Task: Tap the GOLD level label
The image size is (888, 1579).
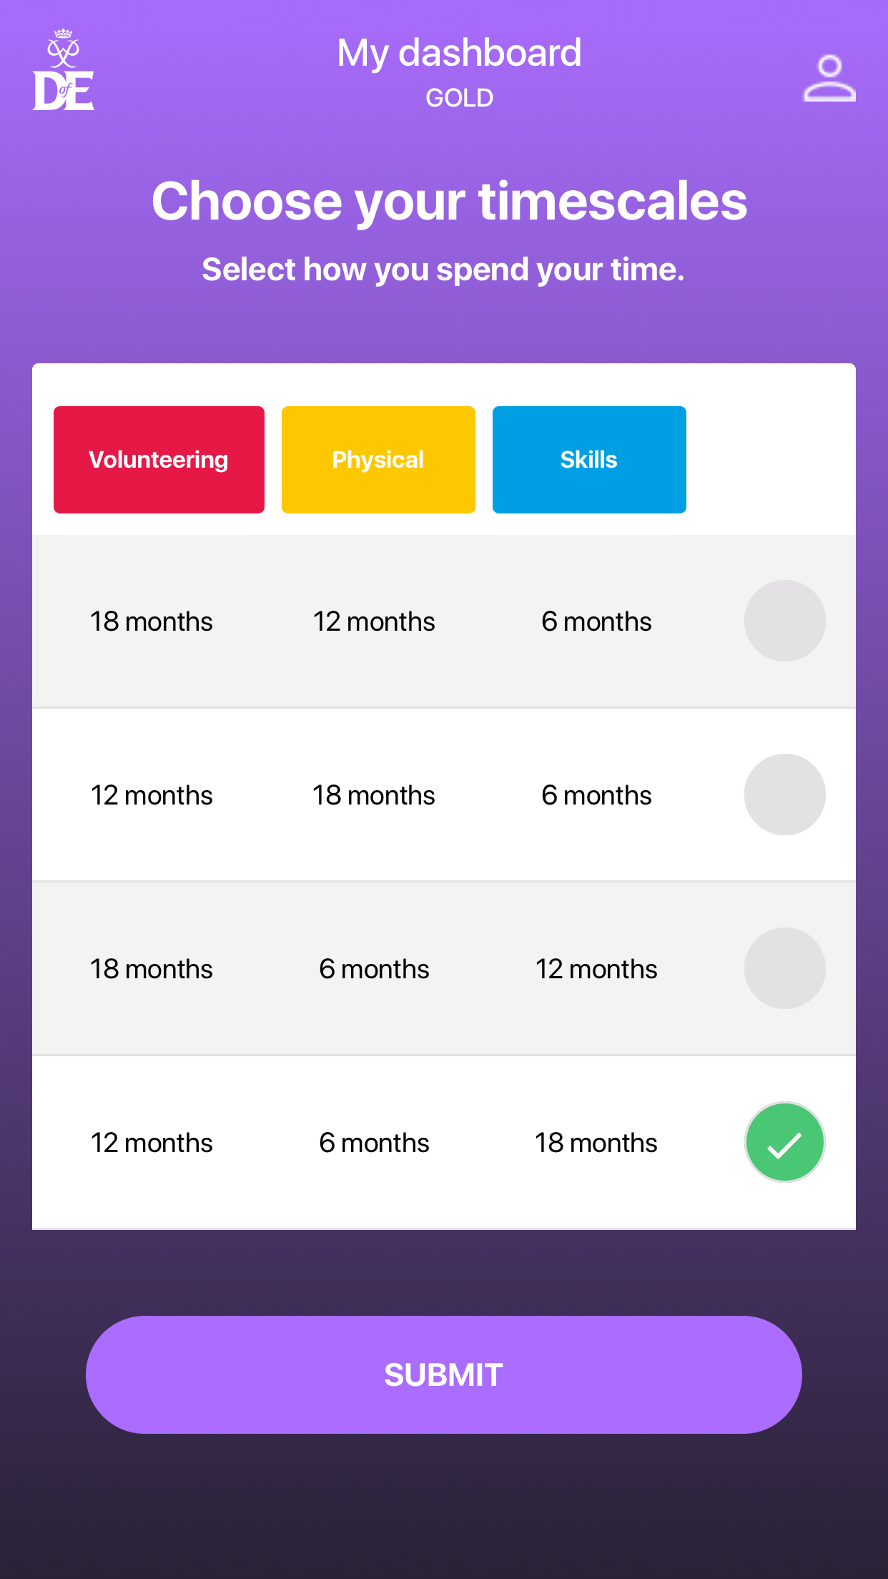Action: pyautogui.click(x=459, y=98)
